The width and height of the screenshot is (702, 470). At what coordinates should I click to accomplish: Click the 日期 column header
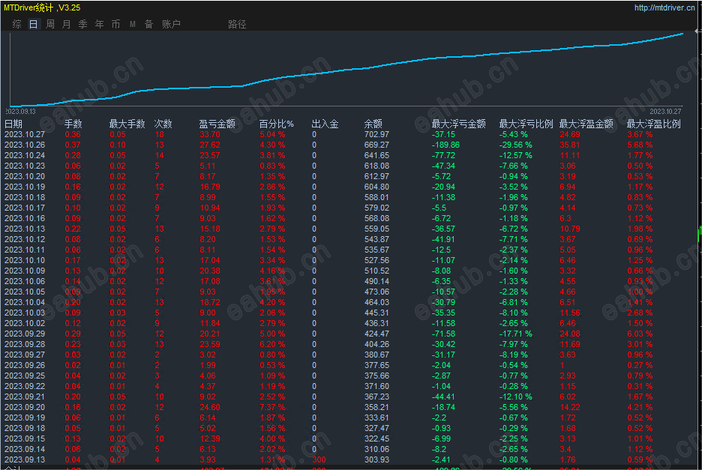(13, 124)
